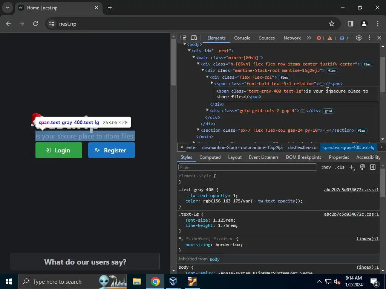Open the Windows Start menu
This screenshot has height=289, width=386.
coord(9,281)
